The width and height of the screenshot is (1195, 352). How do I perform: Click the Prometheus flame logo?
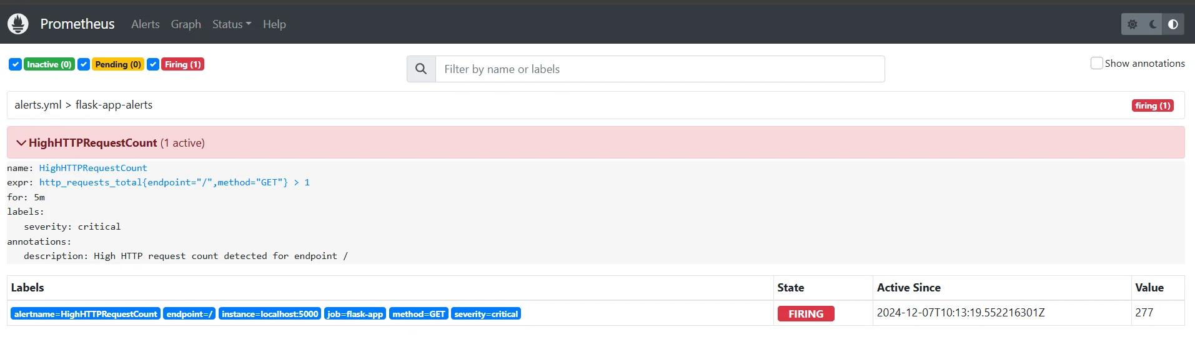pyautogui.click(x=18, y=24)
